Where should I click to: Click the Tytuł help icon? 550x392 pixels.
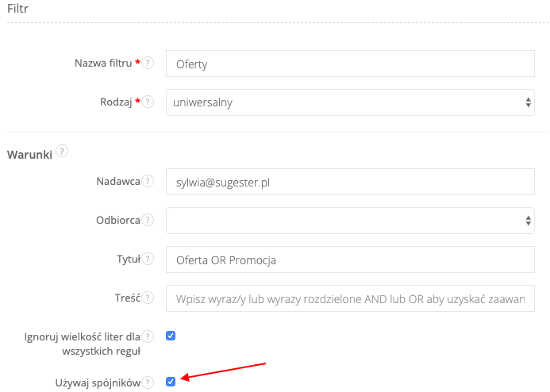148,259
